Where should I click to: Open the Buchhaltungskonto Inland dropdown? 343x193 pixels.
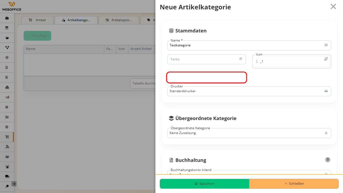[249, 172]
